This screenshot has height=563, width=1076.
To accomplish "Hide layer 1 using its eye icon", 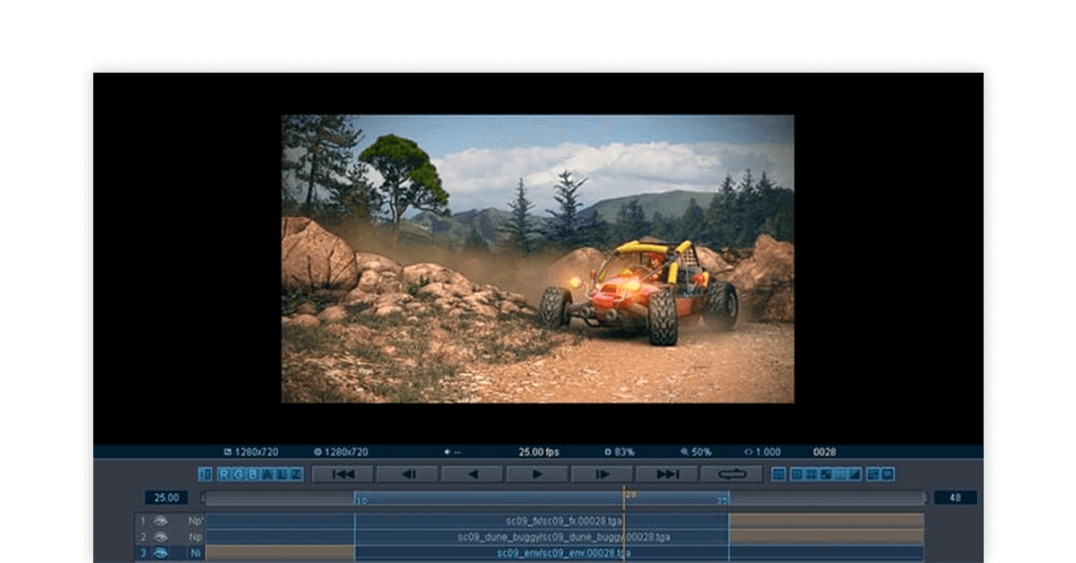I will pos(161,520).
